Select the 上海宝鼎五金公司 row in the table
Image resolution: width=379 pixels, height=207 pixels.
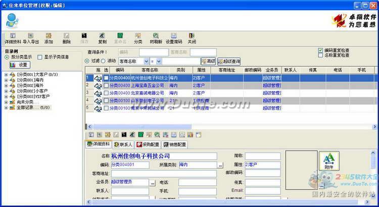pyautogui.click(x=147, y=86)
